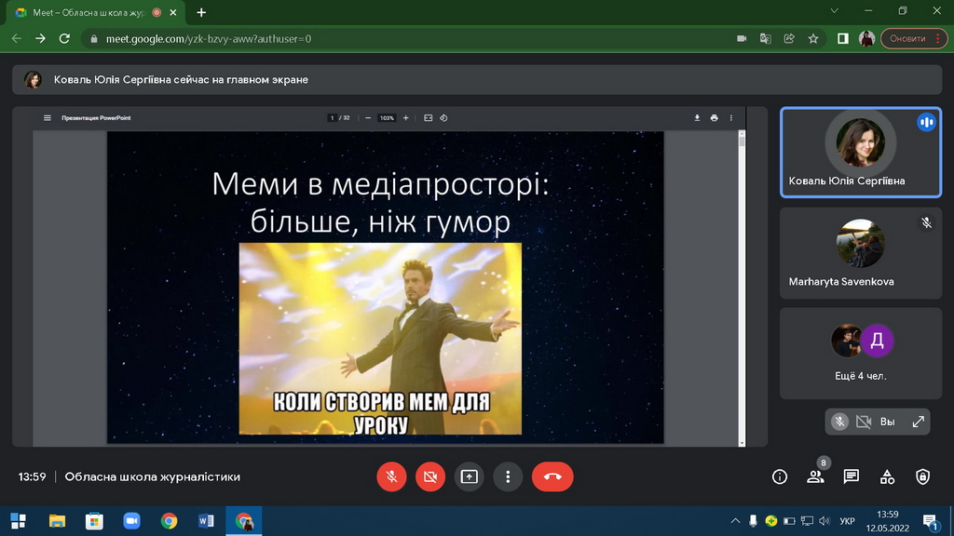Rotate the PDF page counterclockwise
Viewport: 954px width, 536px height.
click(x=443, y=118)
